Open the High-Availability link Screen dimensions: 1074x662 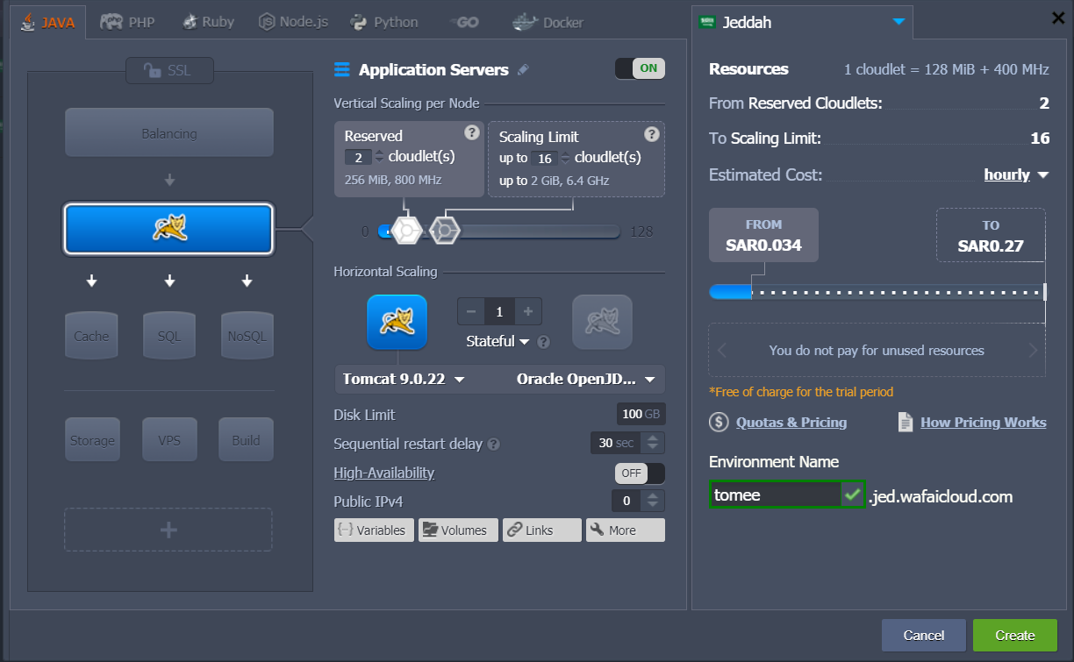pyautogui.click(x=383, y=473)
